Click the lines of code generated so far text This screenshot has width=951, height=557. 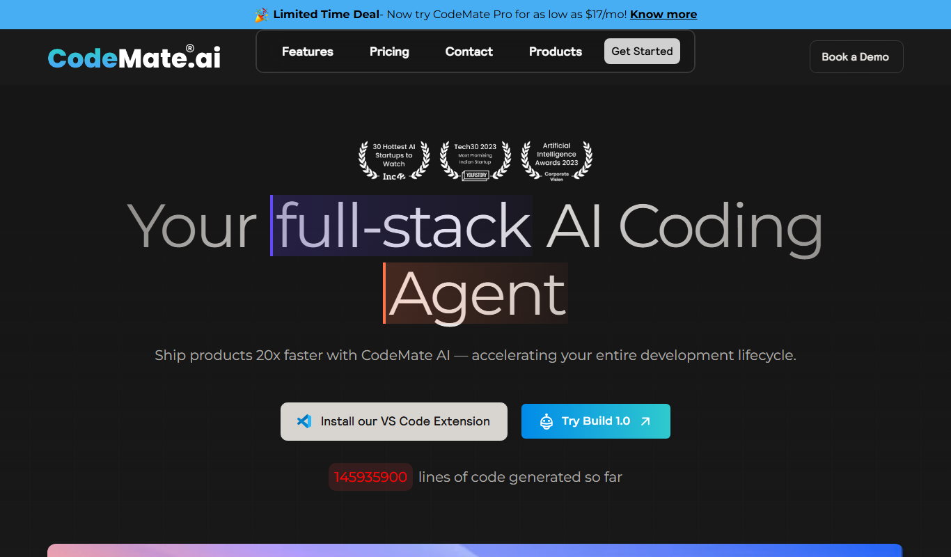click(520, 477)
